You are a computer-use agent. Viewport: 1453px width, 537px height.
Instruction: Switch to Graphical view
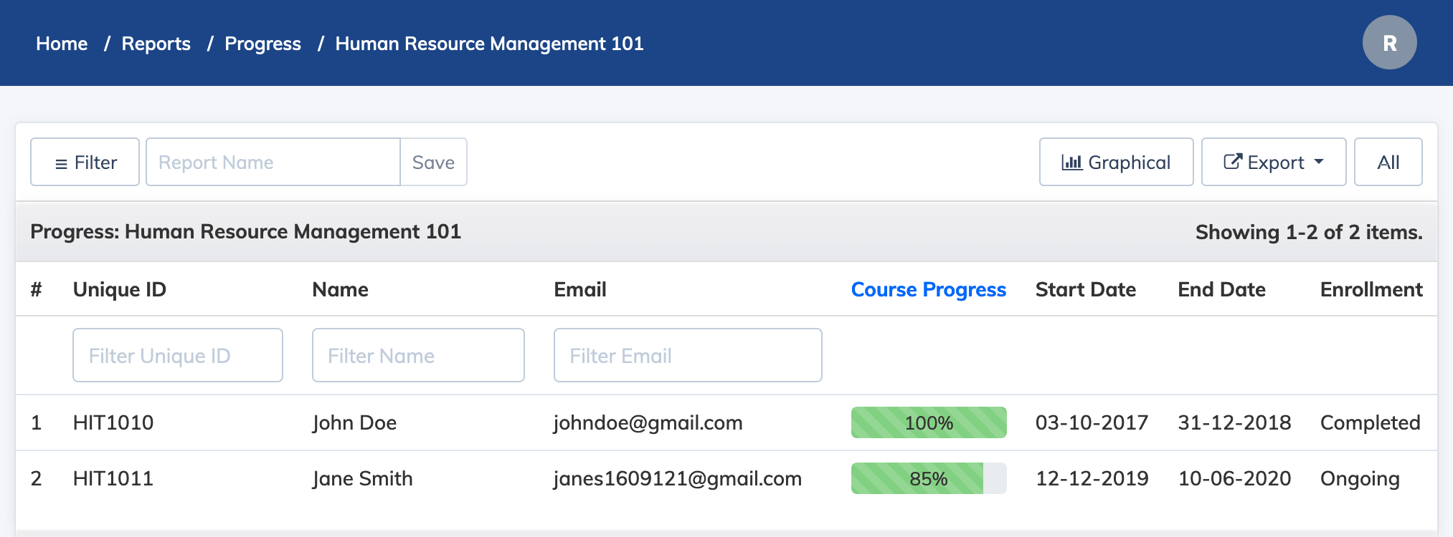pos(1116,162)
